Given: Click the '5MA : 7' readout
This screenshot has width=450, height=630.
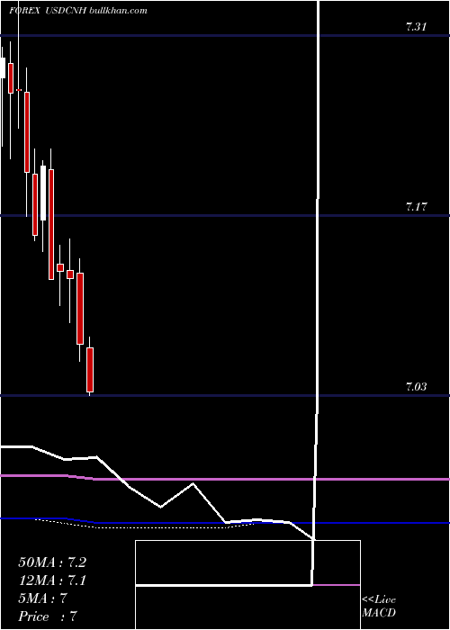Looking at the screenshot, I should coord(42,598).
